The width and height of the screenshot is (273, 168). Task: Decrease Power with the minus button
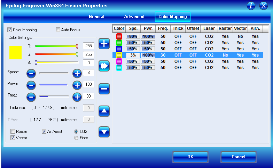click(31, 85)
